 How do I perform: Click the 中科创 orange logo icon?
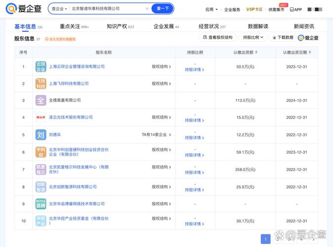click(41, 152)
